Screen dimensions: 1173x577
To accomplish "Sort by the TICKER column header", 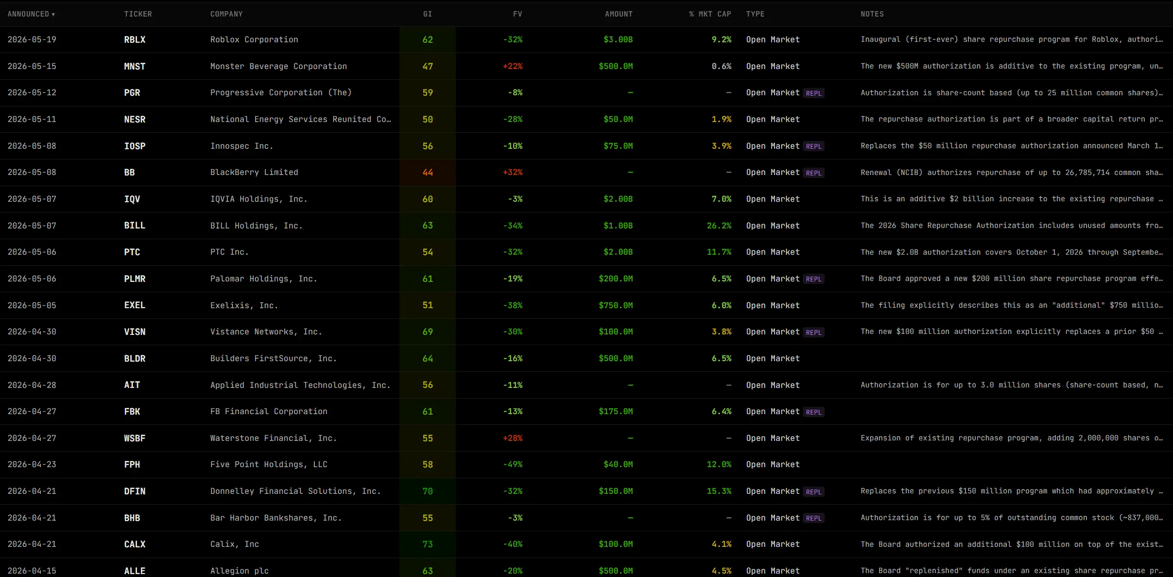I will [x=138, y=14].
